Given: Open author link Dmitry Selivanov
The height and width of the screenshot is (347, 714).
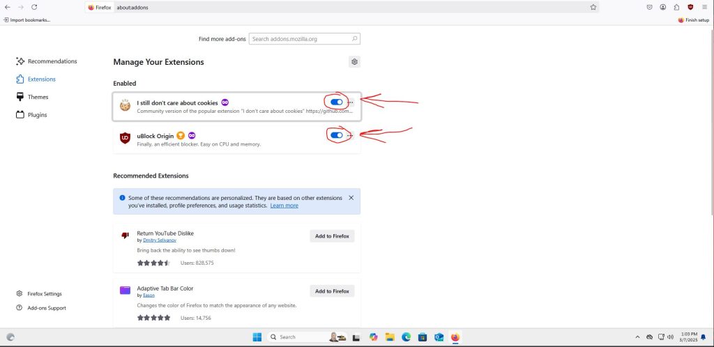Looking at the screenshot, I should coord(160,240).
